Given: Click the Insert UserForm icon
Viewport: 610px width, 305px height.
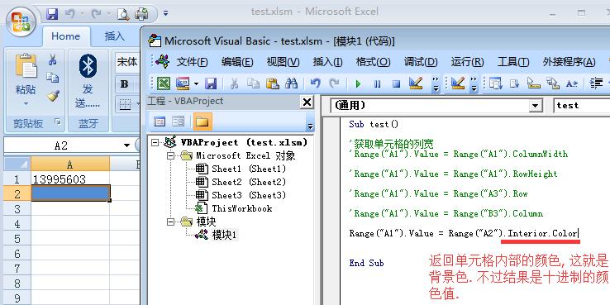Looking at the screenshot, I should (183, 83).
